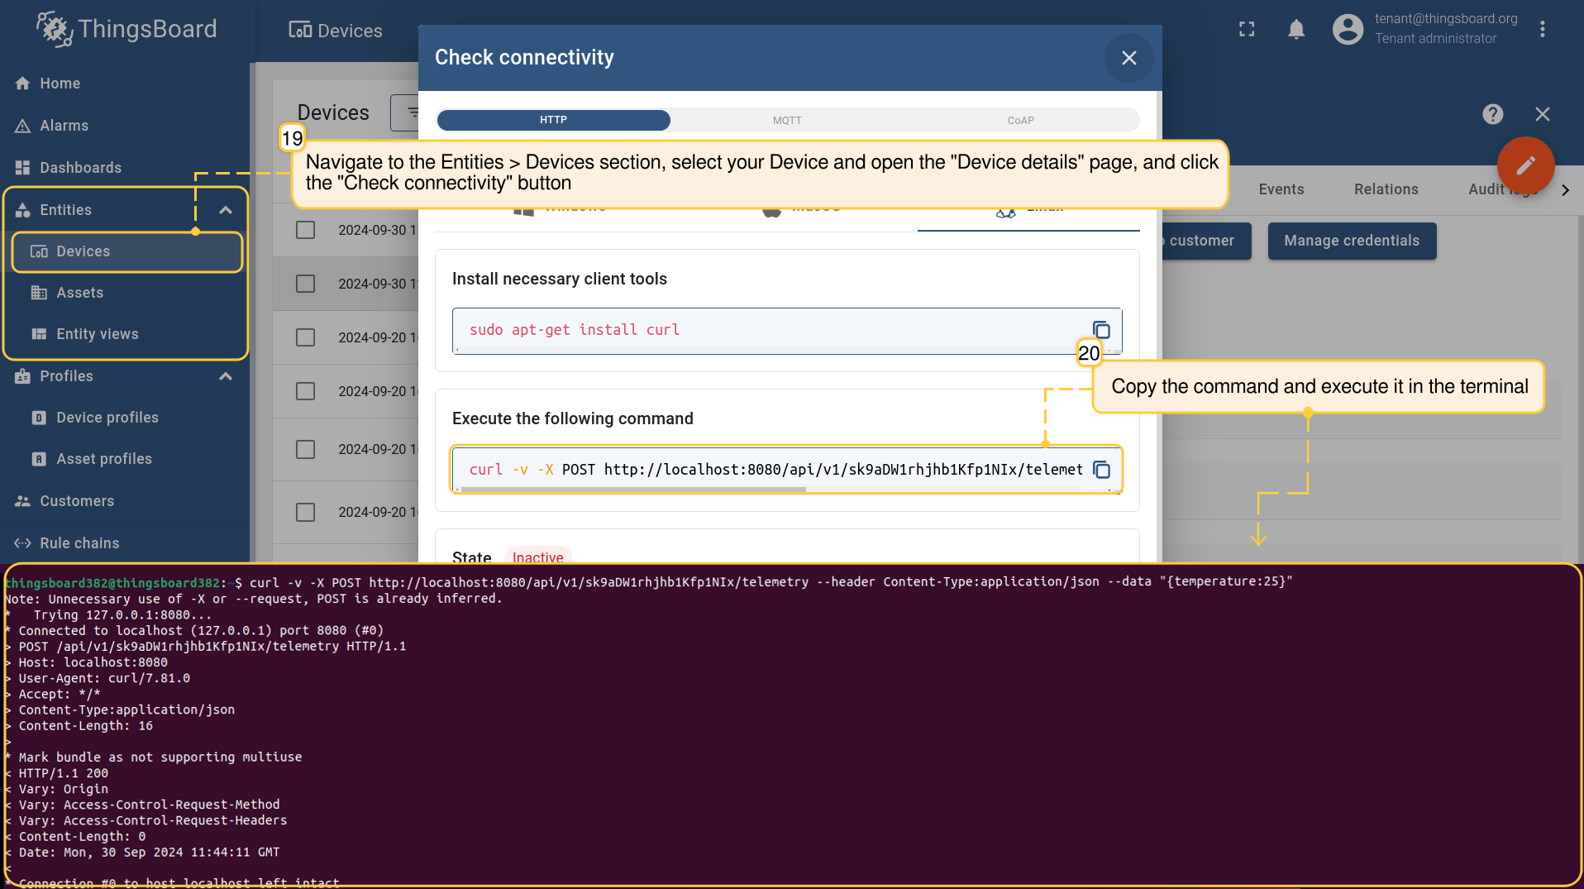Click the orange pencil edit button
This screenshot has height=889, width=1584.
[x=1525, y=165]
